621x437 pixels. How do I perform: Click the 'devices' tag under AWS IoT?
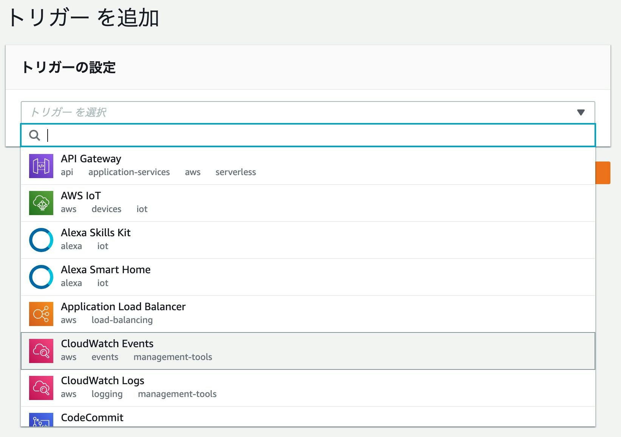(x=106, y=209)
